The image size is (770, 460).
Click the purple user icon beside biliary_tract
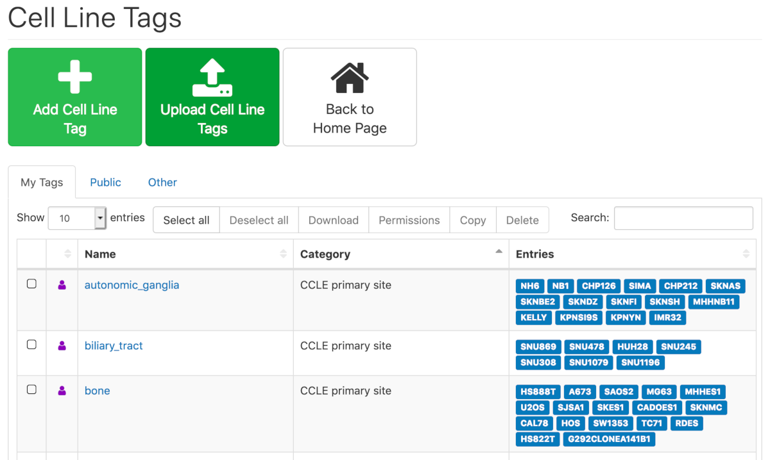tap(62, 345)
